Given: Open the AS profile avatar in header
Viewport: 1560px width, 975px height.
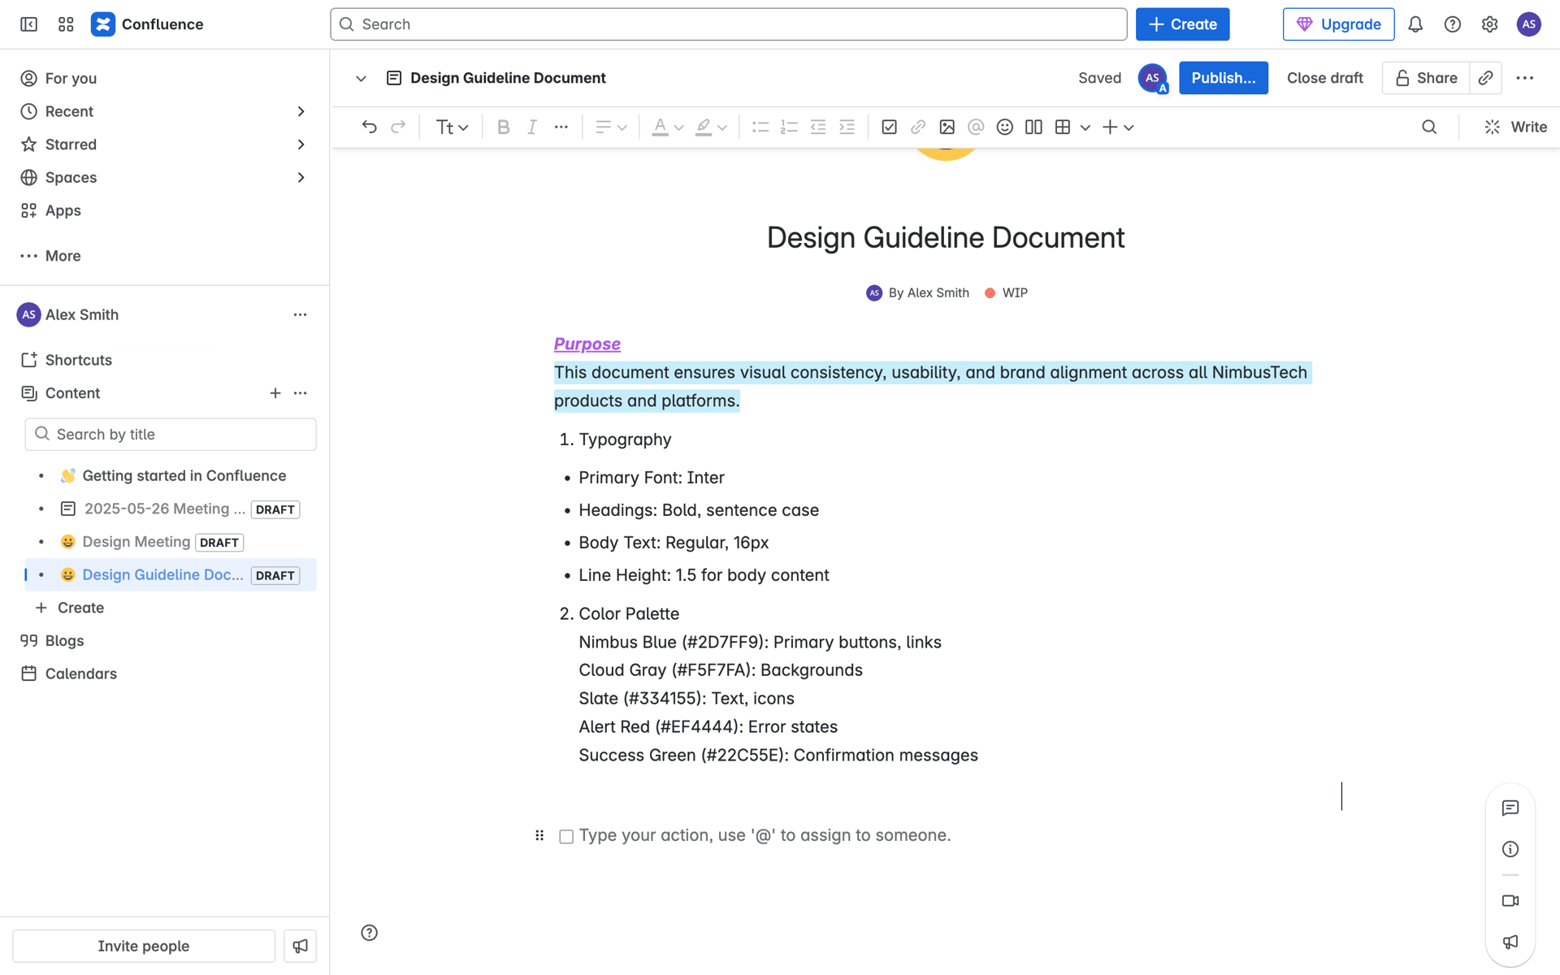Looking at the screenshot, I should pos(1528,24).
